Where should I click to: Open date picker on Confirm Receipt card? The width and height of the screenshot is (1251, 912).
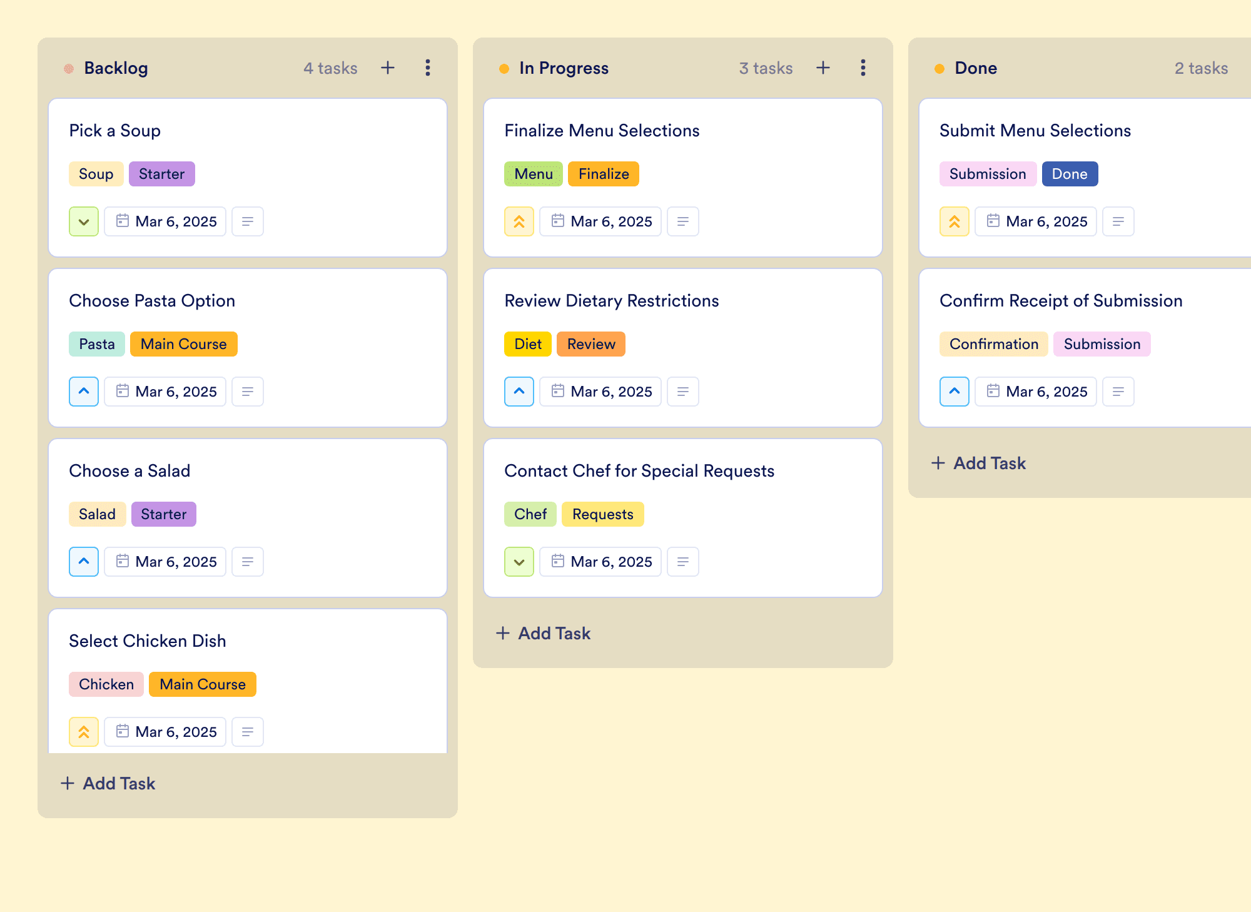pyautogui.click(x=1036, y=392)
